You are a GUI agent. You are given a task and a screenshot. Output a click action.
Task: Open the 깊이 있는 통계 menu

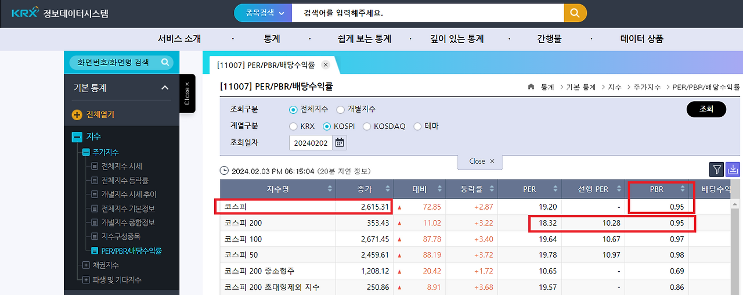tap(456, 39)
